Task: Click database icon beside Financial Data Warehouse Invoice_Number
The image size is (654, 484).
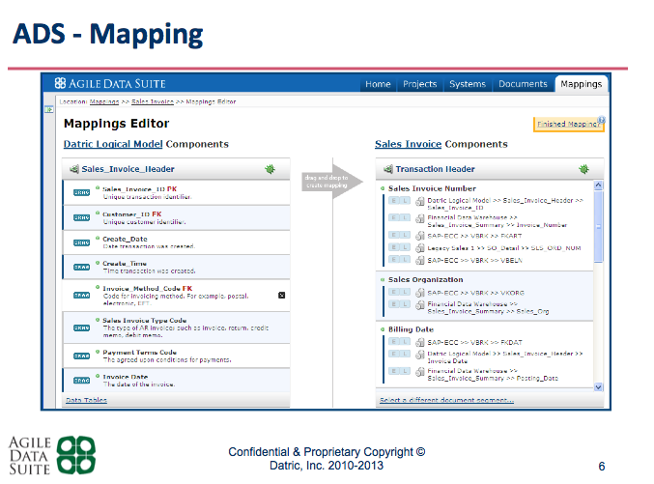Action: click(x=420, y=218)
